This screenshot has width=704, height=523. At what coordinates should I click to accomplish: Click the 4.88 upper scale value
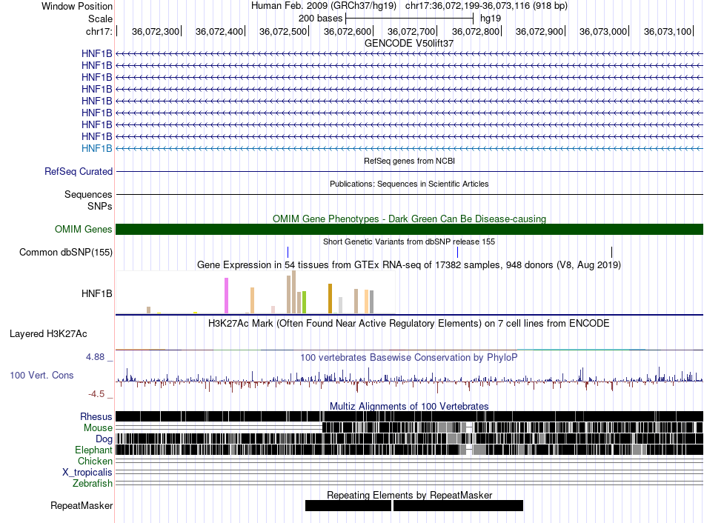pyautogui.click(x=95, y=357)
